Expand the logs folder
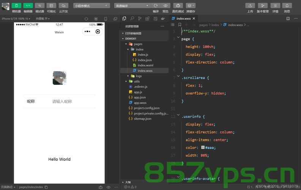This screenshot has width=301, height=190. point(144,76)
